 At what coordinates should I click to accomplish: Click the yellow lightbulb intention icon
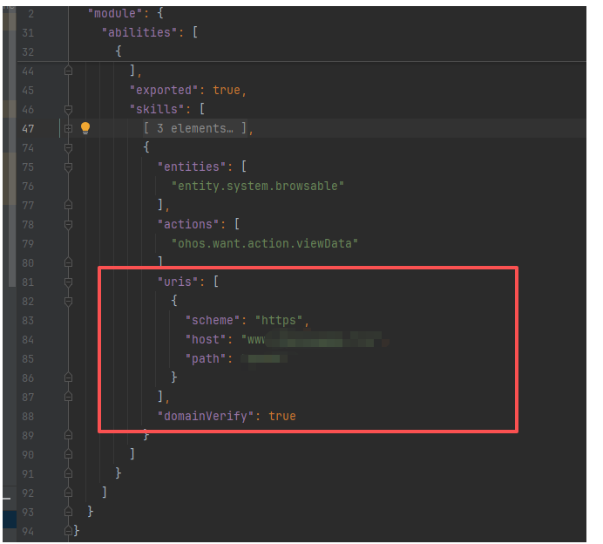(85, 128)
